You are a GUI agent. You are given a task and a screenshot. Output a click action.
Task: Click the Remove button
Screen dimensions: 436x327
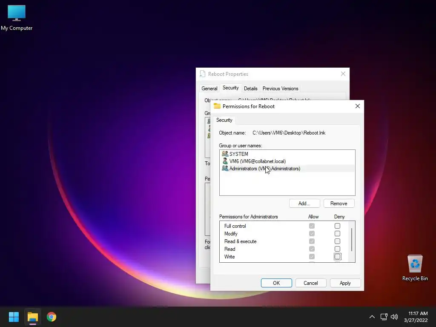tap(338, 203)
